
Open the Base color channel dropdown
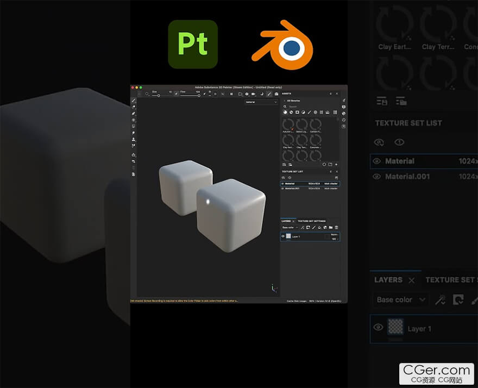point(290,228)
